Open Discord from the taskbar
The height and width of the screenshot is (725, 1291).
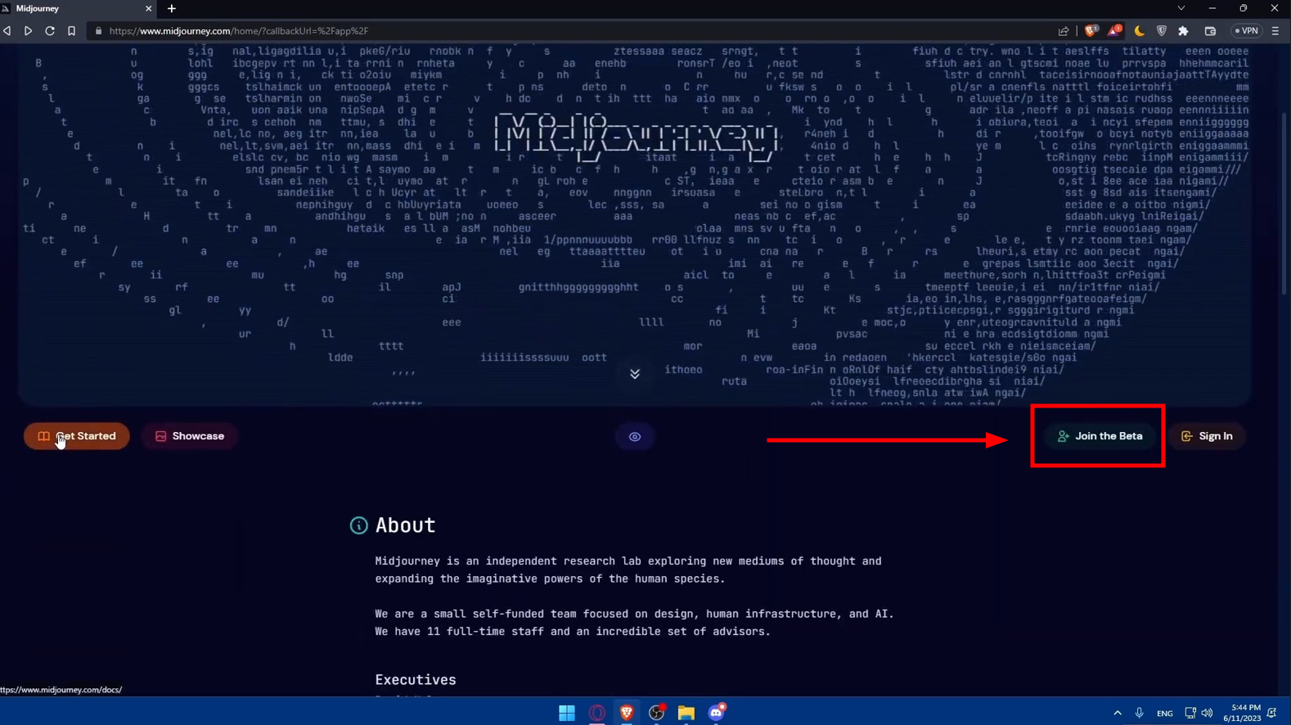(x=717, y=713)
